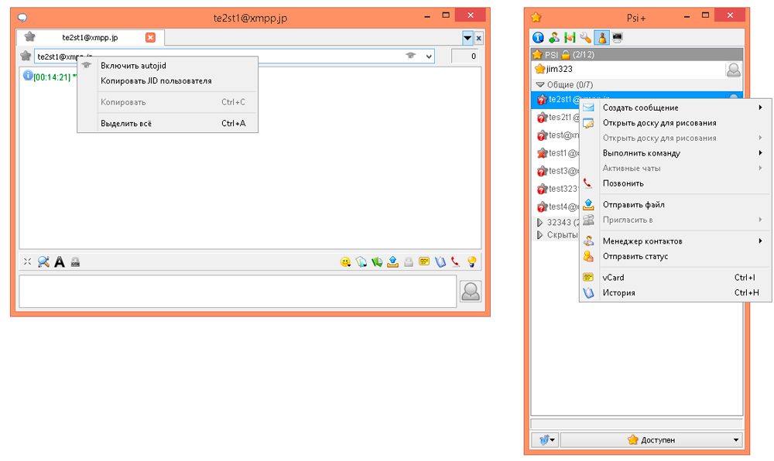Expand the 32343 contact group
This screenshot has width=774, height=461.
539,222
